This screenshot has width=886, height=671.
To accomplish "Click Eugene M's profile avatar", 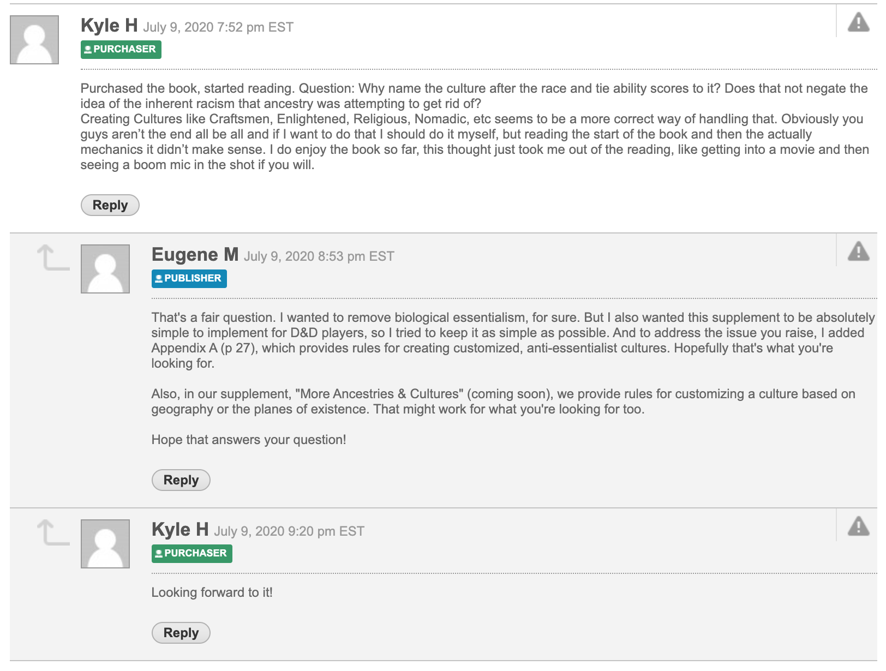I will tap(105, 269).
